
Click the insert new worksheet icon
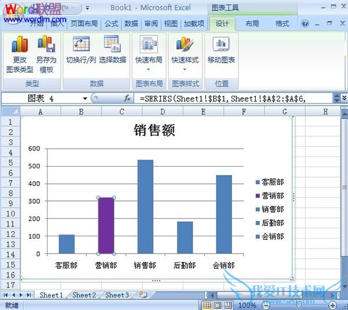pos(143,295)
